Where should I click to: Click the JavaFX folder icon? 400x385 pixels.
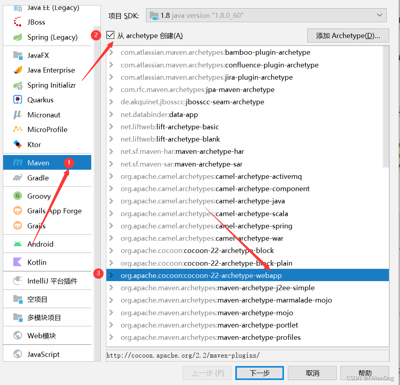click(x=17, y=56)
